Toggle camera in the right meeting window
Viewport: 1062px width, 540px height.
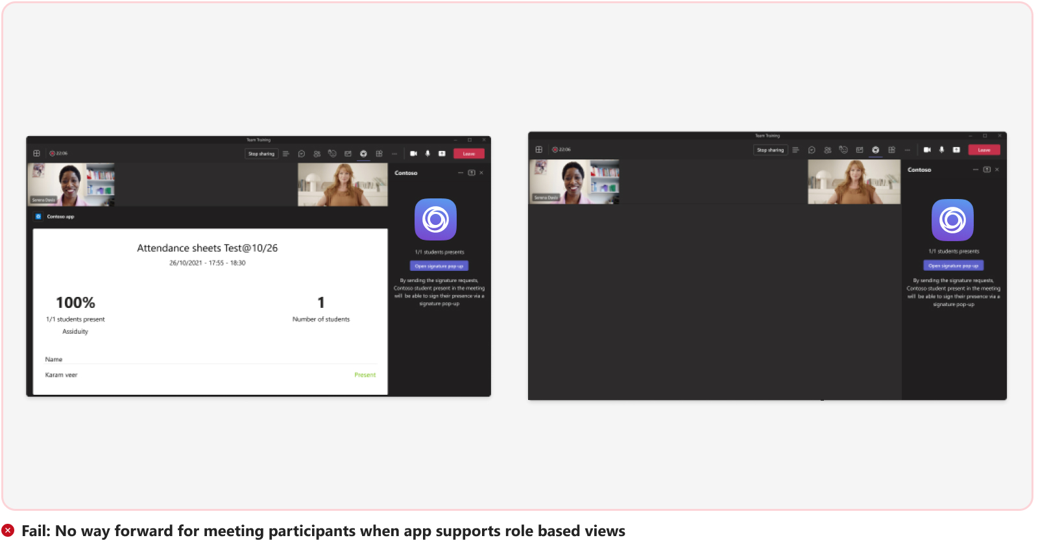[927, 150]
